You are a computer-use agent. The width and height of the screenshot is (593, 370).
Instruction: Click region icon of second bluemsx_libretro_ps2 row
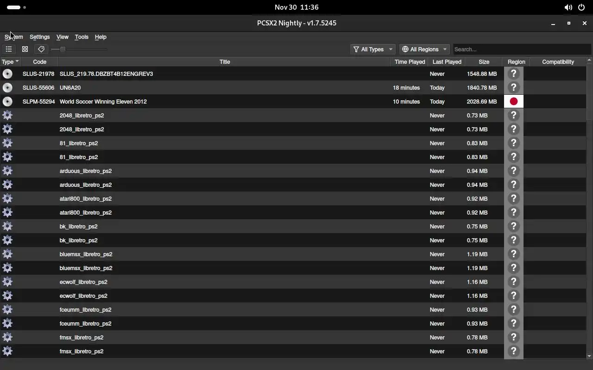pos(513,268)
